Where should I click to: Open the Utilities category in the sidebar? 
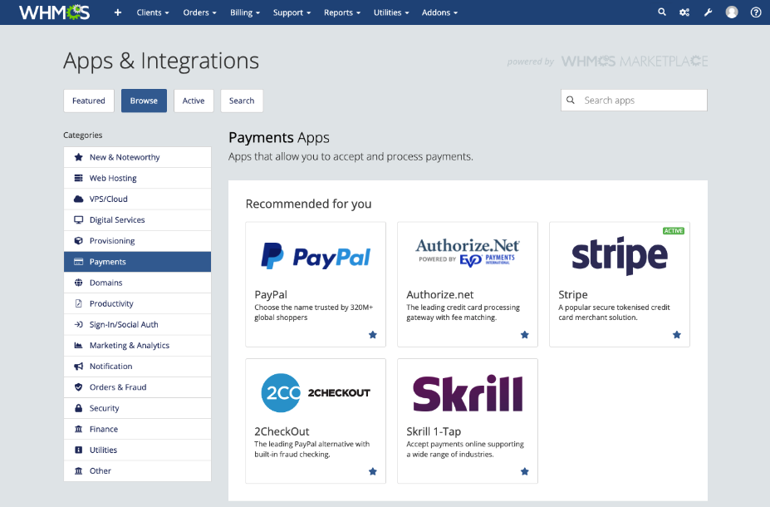click(x=138, y=450)
